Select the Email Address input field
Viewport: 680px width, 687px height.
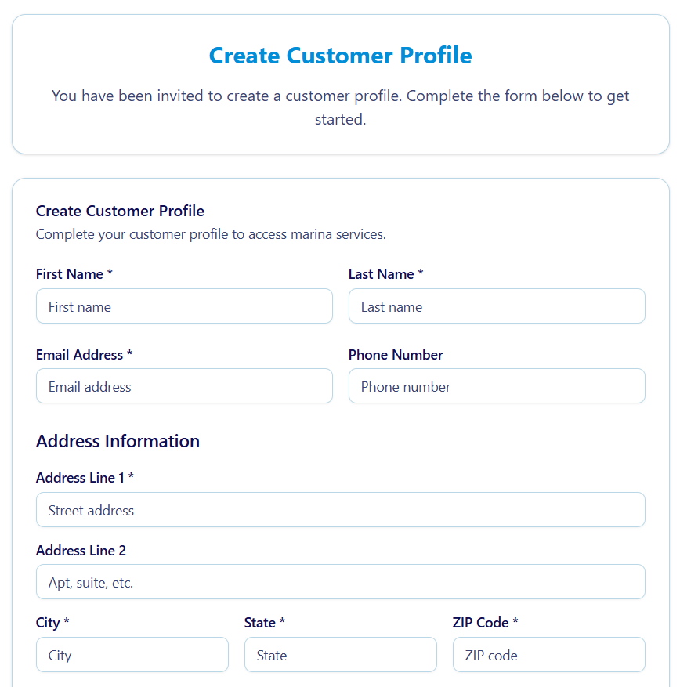point(184,386)
